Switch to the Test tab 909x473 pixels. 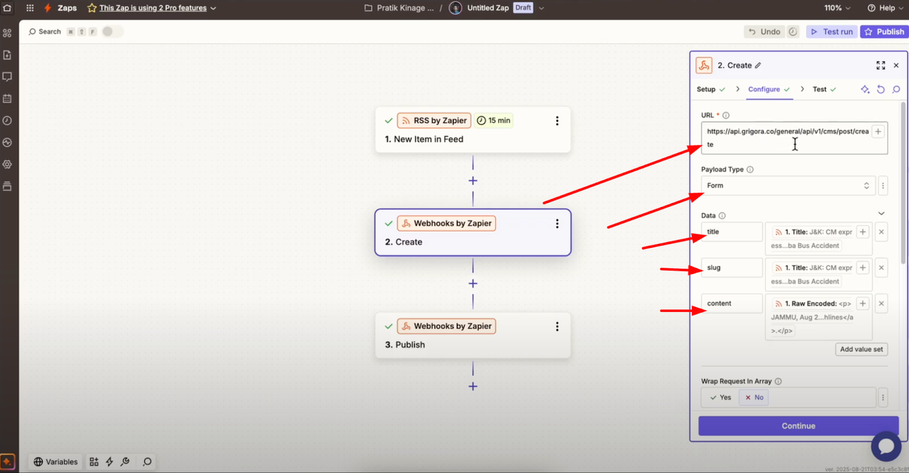pyautogui.click(x=825, y=90)
